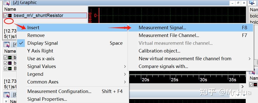258x103 pixels.
Task: Toggle the third signal checkbox in window [4]
Action: 6,68
